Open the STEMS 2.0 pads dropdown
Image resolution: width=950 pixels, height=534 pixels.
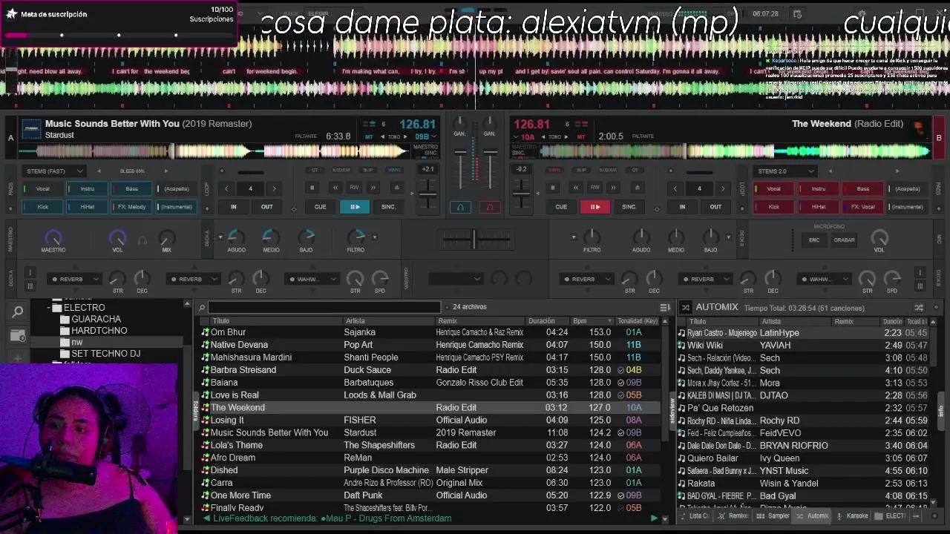pyautogui.click(x=785, y=171)
